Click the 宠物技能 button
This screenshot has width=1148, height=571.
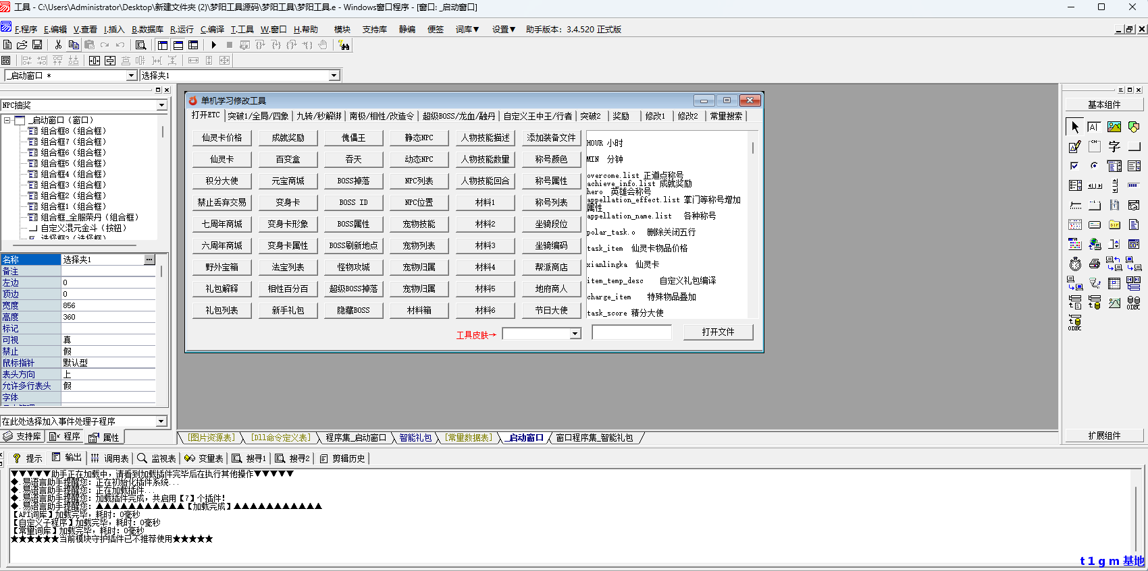click(x=419, y=224)
